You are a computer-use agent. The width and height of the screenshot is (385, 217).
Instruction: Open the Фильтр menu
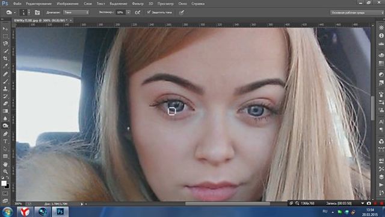[x=138, y=4]
